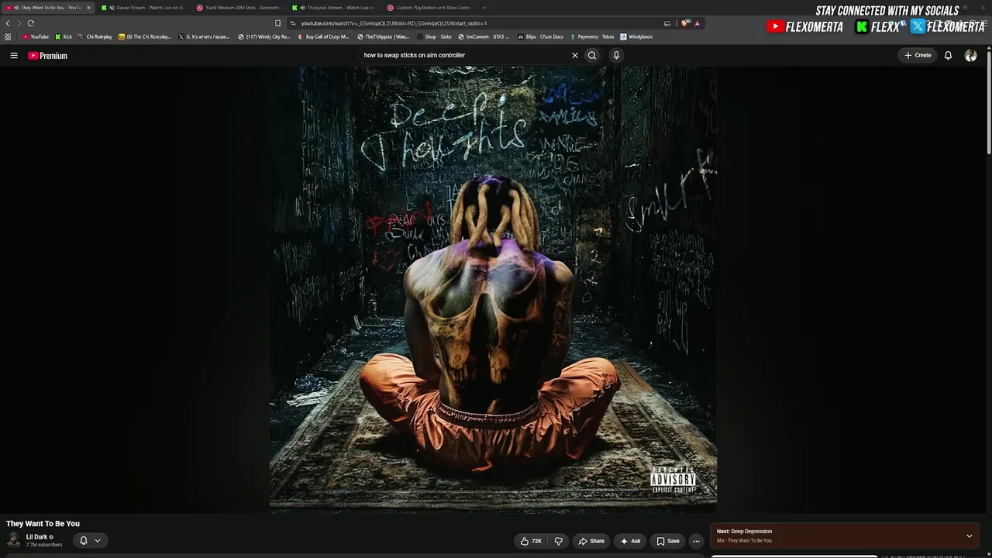
Task: Start voice search with the microphone
Action: [616, 56]
